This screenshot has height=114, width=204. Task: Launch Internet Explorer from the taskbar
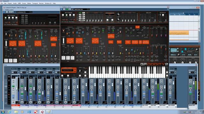tap(9, 112)
